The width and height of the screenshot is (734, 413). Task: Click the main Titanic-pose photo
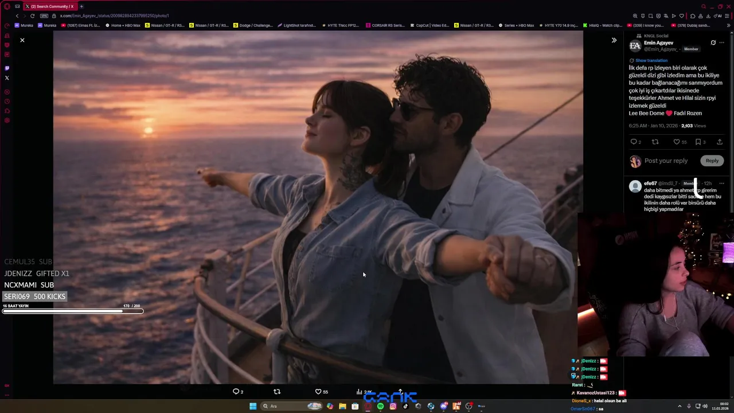[x=318, y=207]
